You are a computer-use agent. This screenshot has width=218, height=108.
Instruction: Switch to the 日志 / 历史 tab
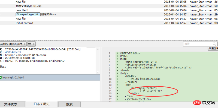pos(42,104)
